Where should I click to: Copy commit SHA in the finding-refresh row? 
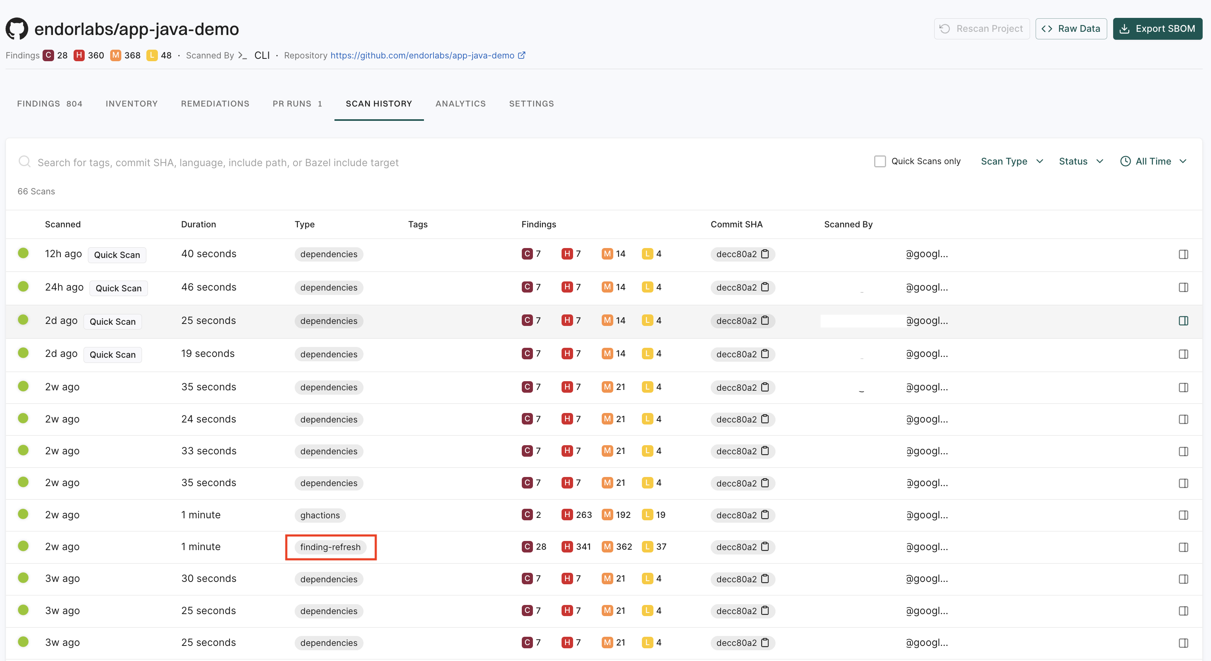tap(765, 547)
